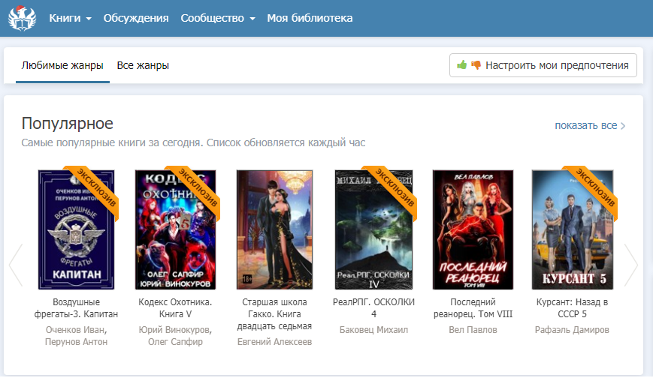Click Настроить мои предпочтения button
Image resolution: width=653 pixels, height=378 pixels.
(x=543, y=65)
